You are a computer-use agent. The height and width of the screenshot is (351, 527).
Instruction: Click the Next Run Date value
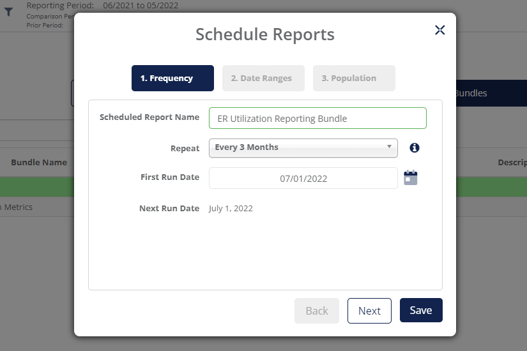(x=231, y=209)
